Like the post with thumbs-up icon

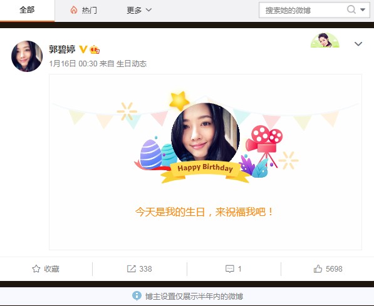click(318, 269)
